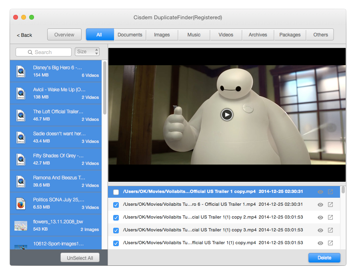Click the flowers_13.11.2008_bw image thumbnail

coord(21,226)
